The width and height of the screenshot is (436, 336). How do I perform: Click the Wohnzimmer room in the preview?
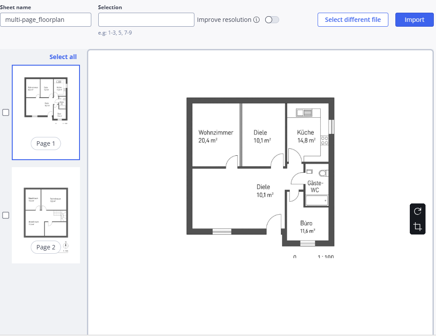[215, 136]
